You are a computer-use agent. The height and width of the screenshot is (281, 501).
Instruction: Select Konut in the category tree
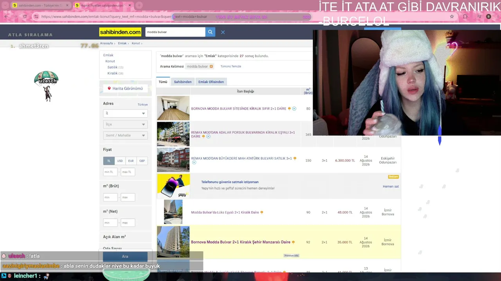pyautogui.click(x=110, y=61)
